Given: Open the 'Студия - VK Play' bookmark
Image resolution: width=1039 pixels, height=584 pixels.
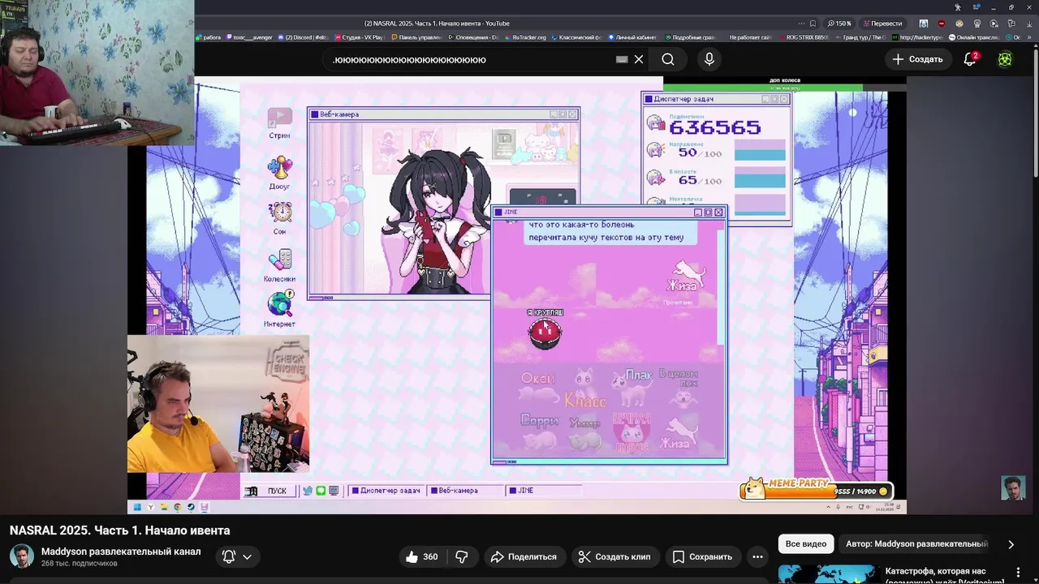Looking at the screenshot, I should 358,37.
